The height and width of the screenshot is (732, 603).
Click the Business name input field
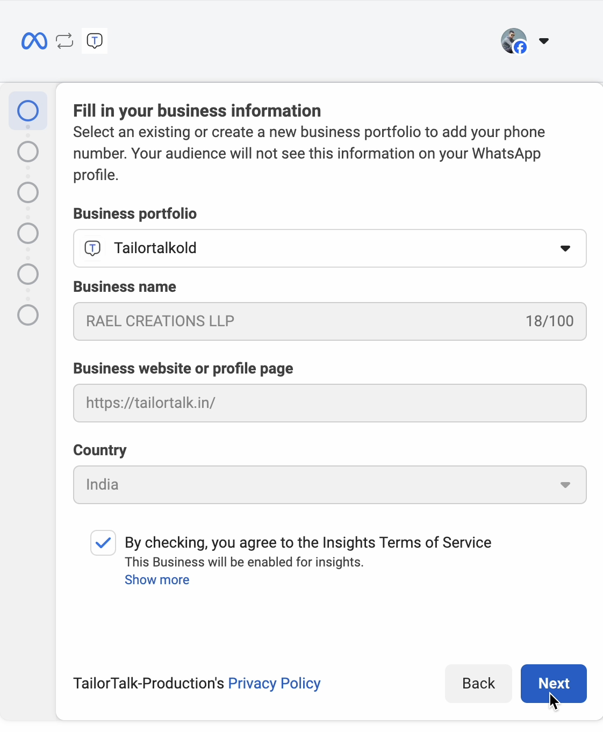(330, 321)
